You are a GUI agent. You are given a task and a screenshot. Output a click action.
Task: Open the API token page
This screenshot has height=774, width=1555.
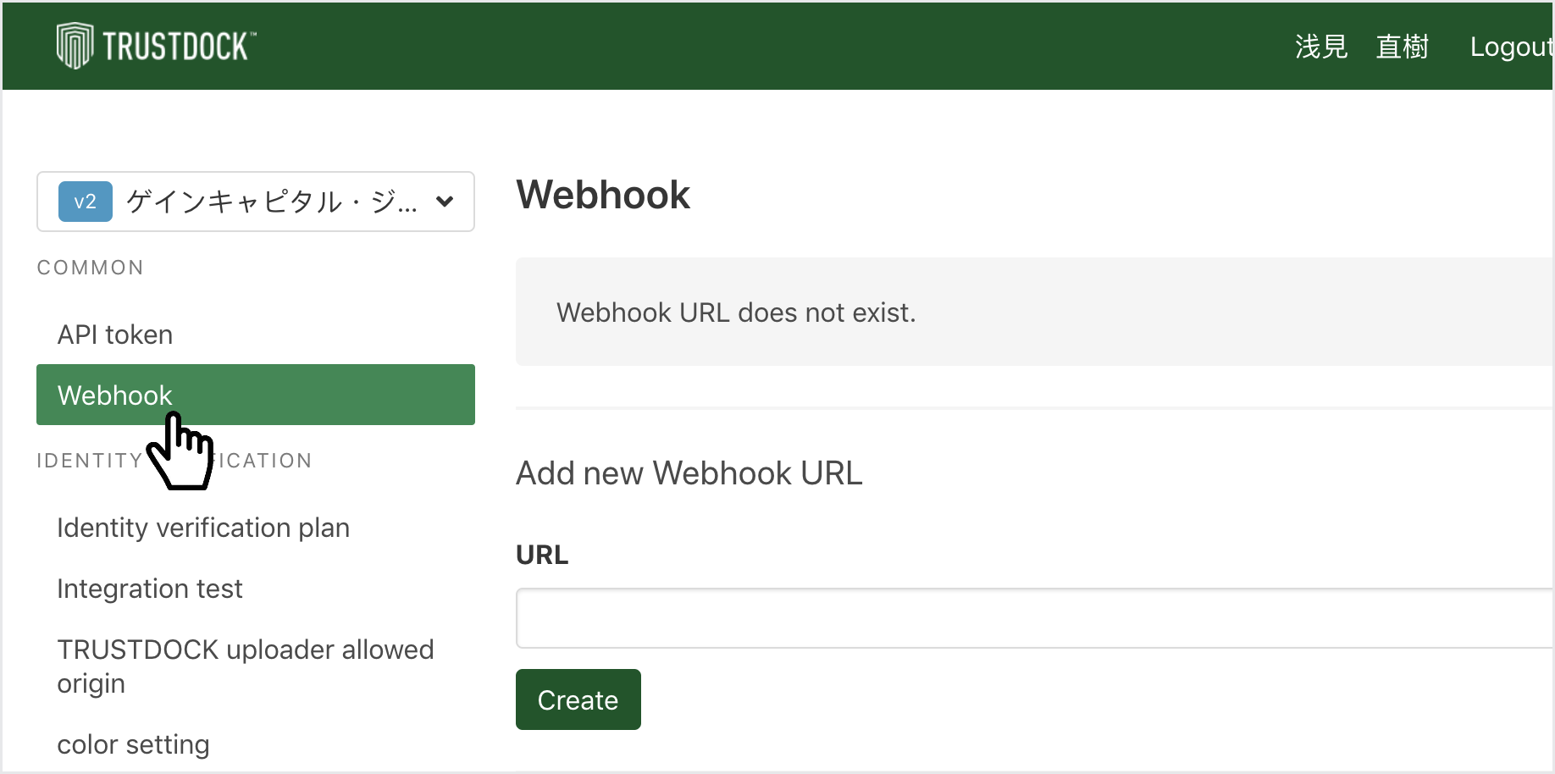pos(115,334)
